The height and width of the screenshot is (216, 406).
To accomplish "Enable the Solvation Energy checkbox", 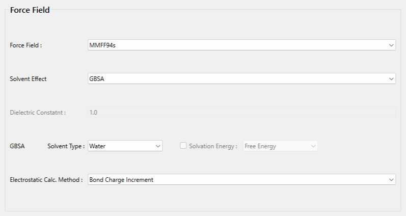I will (183, 146).
